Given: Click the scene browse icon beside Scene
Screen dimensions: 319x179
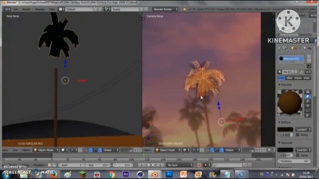Looking at the screenshot, I should coord(107,9).
